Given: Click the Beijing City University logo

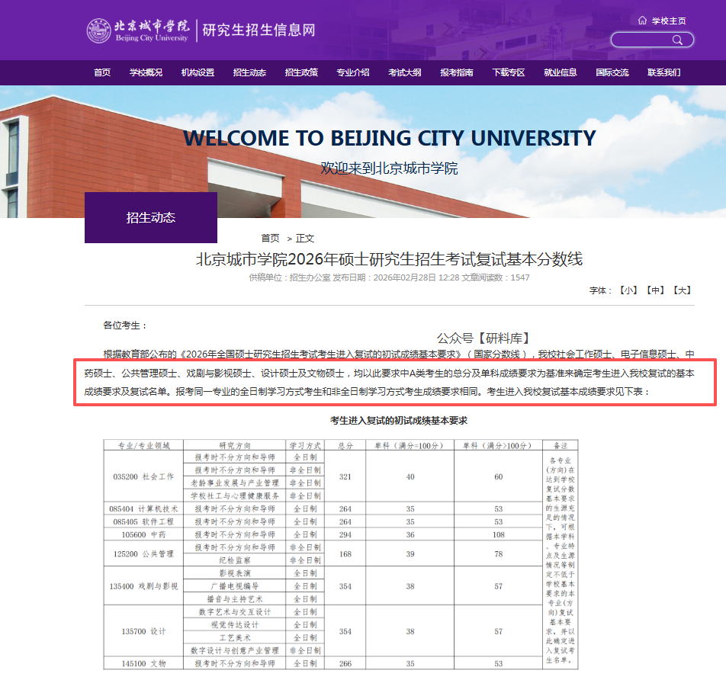Looking at the screenshot, I should point(138,30).
